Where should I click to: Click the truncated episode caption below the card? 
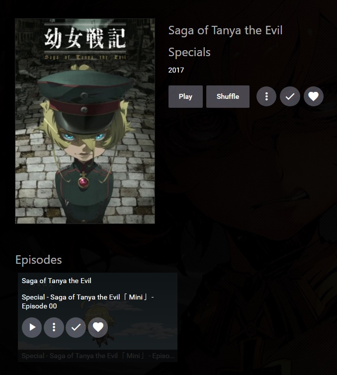click(98, 356)
